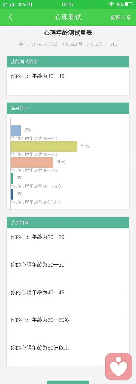Viewport: 136px width, 384px height.
Task: Select the 我的测试结果 section header
Action: tap(68, 62)
